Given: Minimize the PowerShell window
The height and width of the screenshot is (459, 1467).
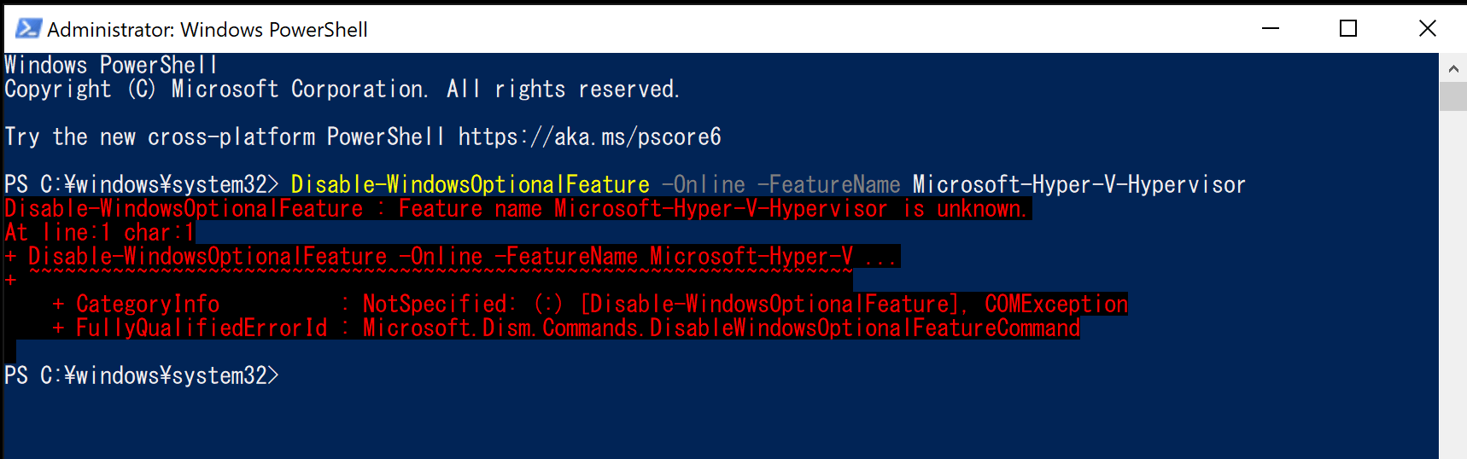Looking at the screenshot, I should pos(1271,28).
